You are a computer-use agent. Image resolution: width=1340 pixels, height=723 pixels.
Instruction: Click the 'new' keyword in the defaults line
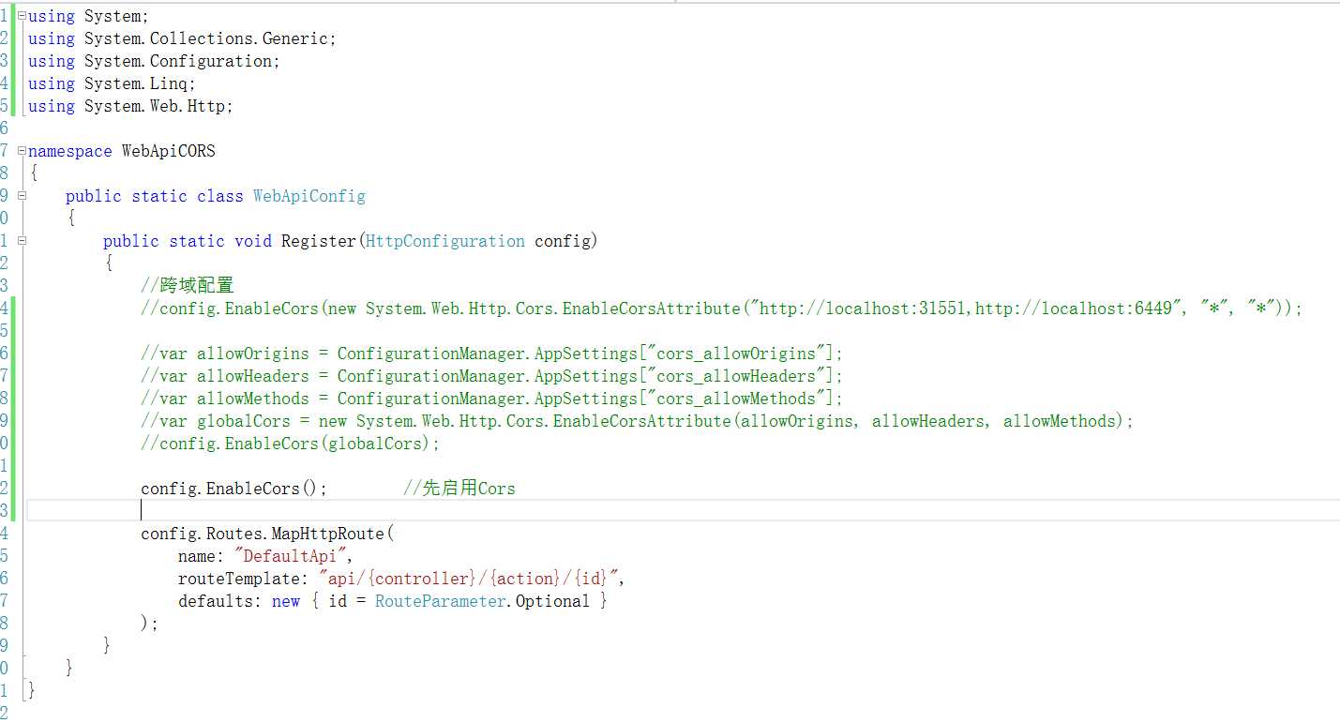[x=286, y=601]
